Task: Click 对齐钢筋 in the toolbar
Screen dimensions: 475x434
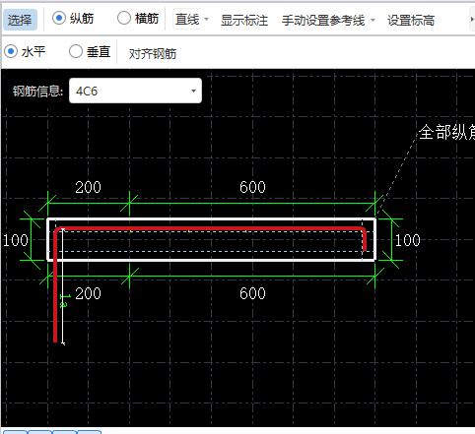Action: pos(153,53)
